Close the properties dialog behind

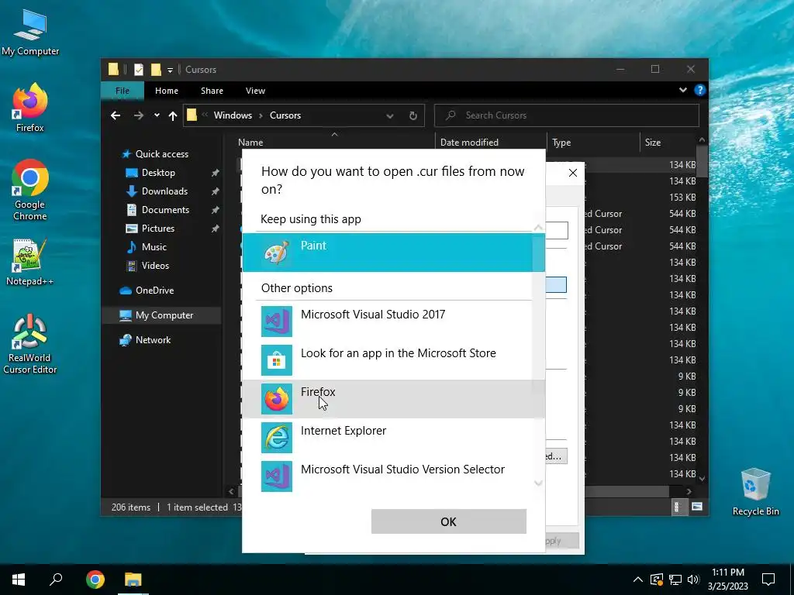coord(573,173)
